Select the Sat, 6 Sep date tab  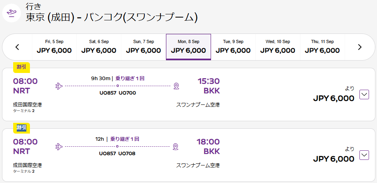(x=99, y=47)
